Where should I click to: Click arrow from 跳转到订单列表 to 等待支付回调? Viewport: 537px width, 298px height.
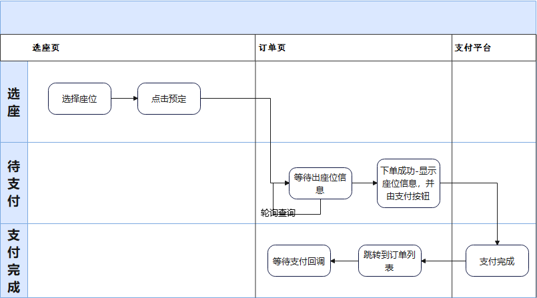[x=344, y=261]
